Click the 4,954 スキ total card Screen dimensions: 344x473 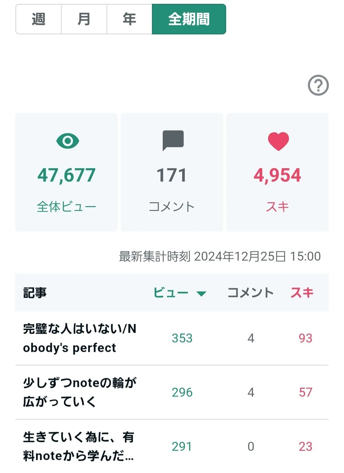point(277,172)
